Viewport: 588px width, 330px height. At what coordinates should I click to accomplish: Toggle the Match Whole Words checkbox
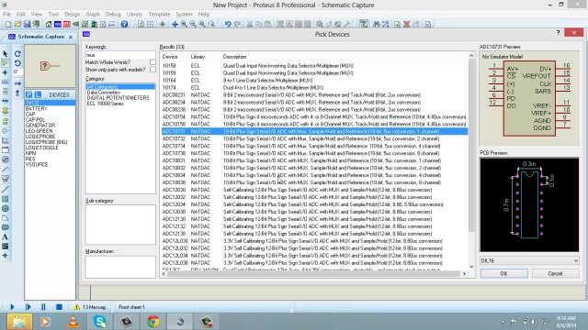click(x=153, y=62)
